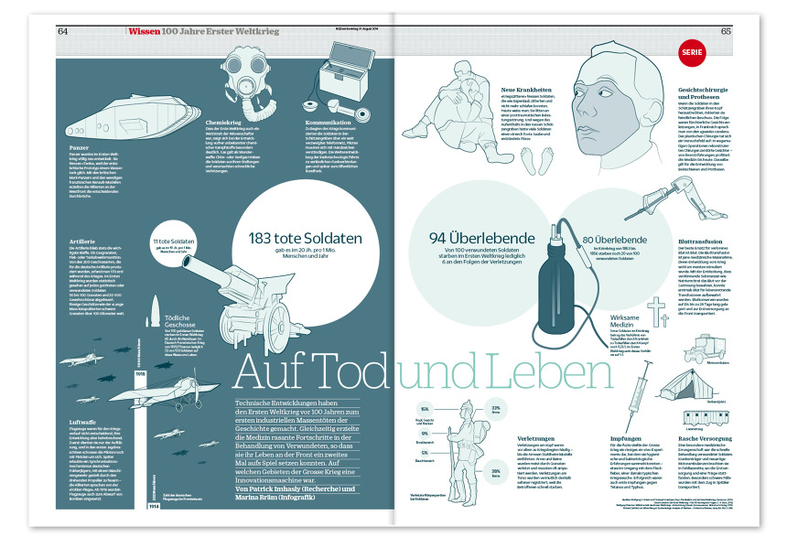Click the syringe illustration

tap(637, 396)
